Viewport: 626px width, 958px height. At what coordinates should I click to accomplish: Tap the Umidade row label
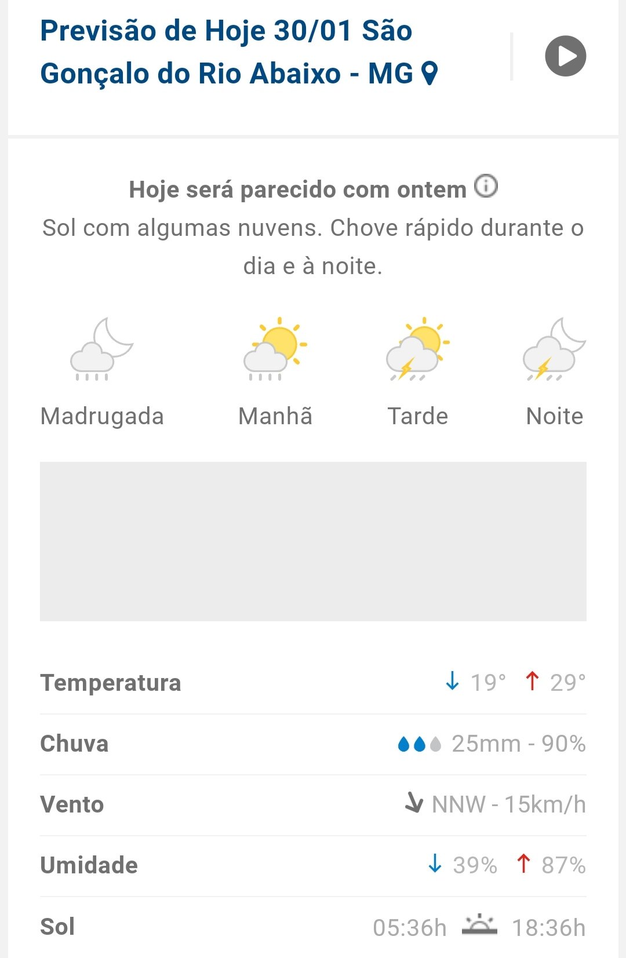pos(89,865)
